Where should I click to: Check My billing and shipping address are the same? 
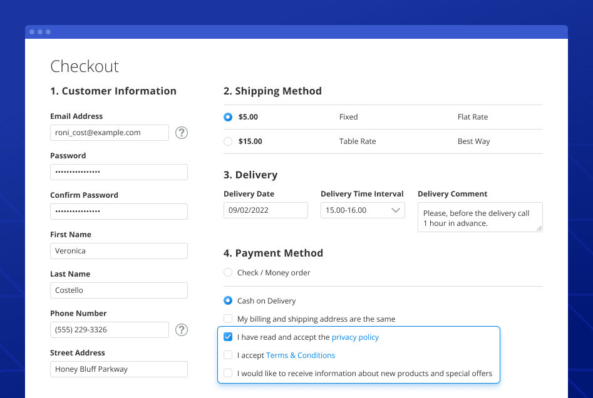[x=228, y=319]
